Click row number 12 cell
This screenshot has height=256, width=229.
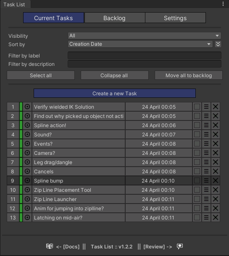click(13, 208)
